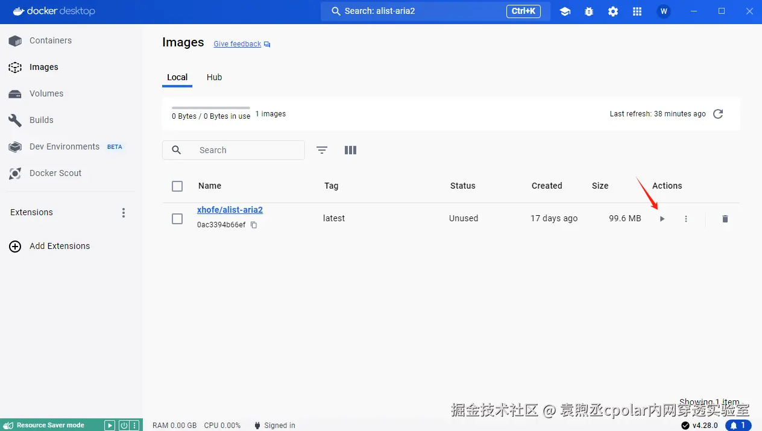Viewport: 762px width, 431px height.
Task: Click the Ctrl+K shortcut badge
Action: (x=523, y=11)
